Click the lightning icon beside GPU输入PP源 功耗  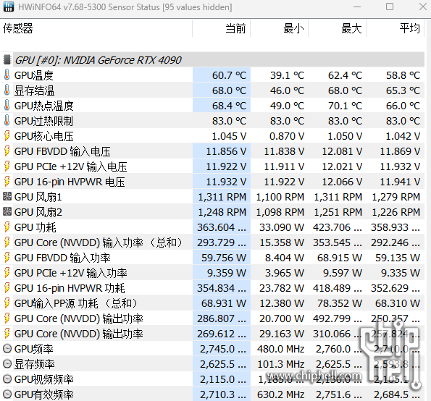[7, 303]
